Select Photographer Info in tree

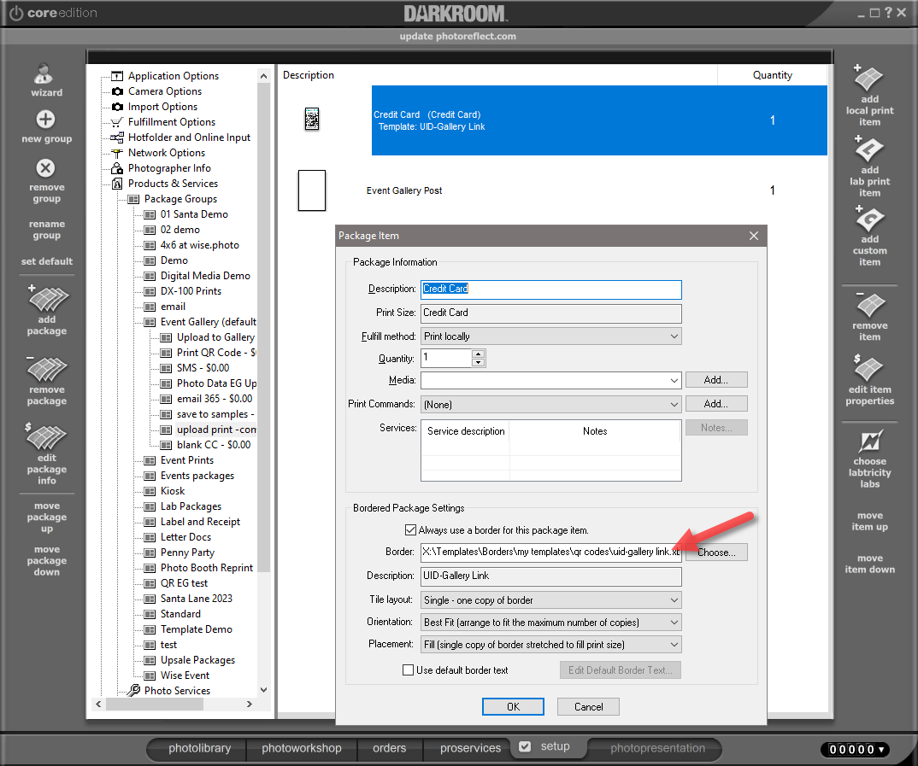tap(169, 168)
